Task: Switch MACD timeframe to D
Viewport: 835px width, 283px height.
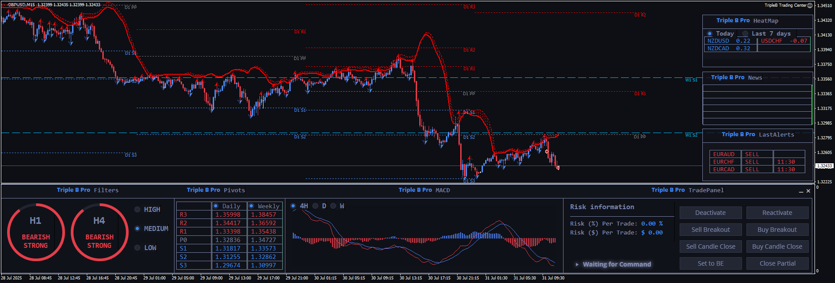Action: (316, 206)
